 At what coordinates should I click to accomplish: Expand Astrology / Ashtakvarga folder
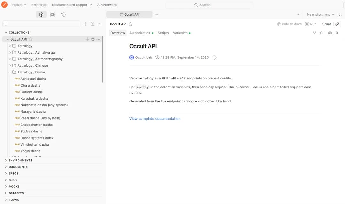point(10,52)
